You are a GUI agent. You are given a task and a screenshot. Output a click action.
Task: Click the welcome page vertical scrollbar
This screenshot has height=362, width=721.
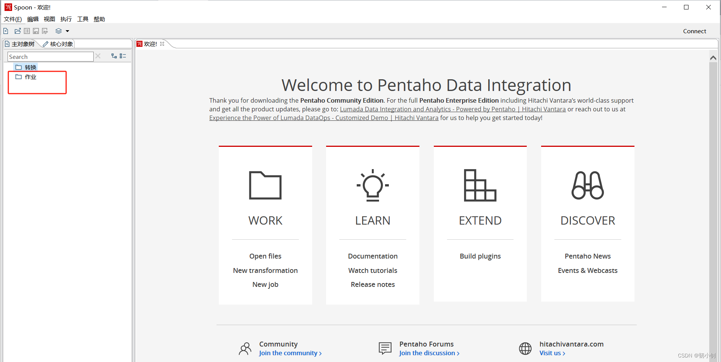tap(713, 211)
